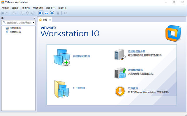This screenshot has width=187, height=116.
Task: Click the 创建新的虚拟机 link
Action: tap(81, 56)
